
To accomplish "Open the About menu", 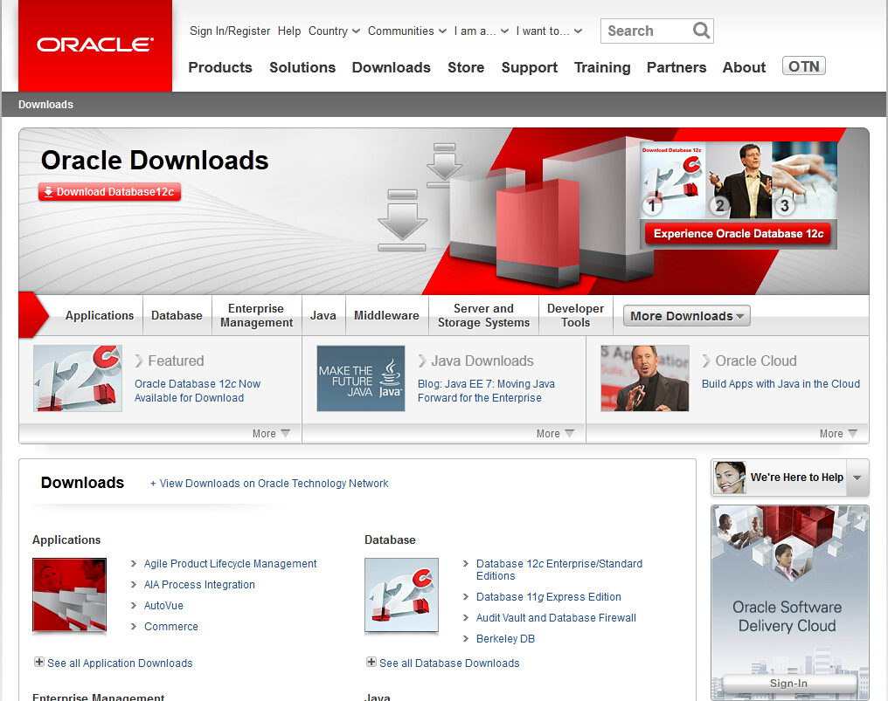I will pyautogui.click(x=744, y=67).
